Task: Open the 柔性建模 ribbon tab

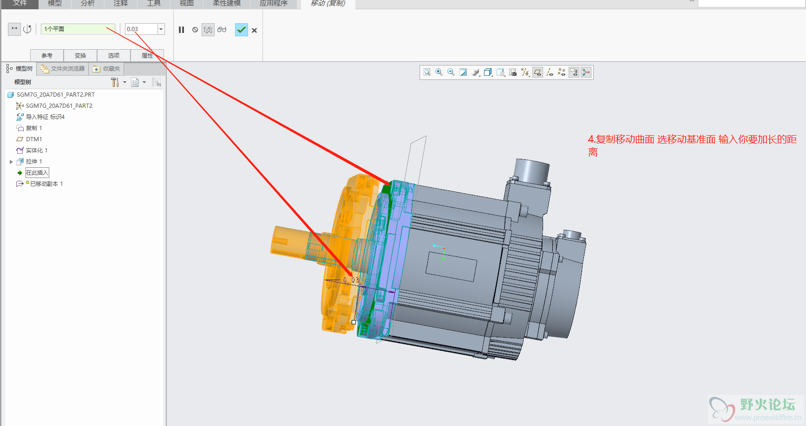Action: pyautogui.click(x=227, y=3)
